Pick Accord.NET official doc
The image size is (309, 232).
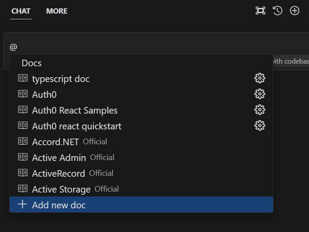pos(141,142)
